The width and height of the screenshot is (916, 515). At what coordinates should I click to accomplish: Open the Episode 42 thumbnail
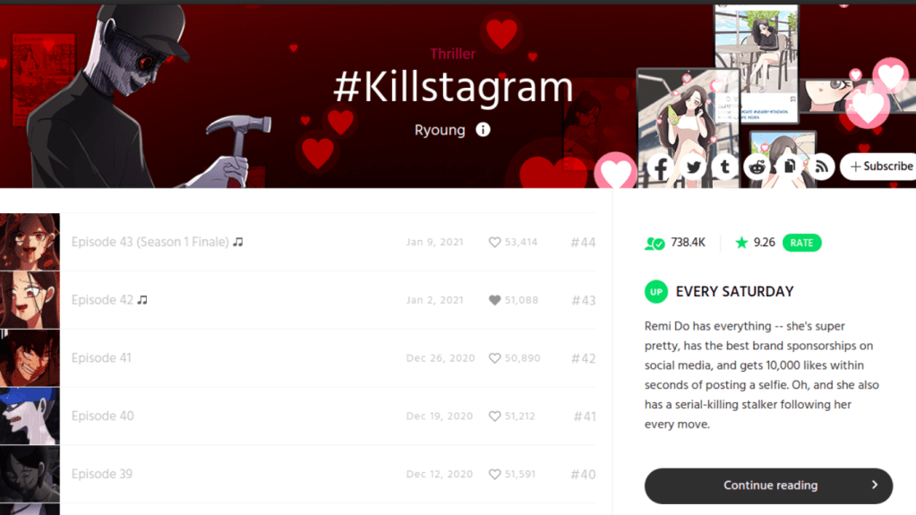pos(30,300)
